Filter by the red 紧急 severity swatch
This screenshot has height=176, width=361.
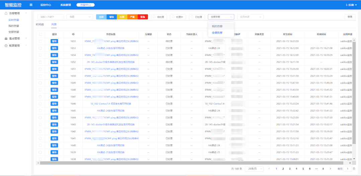[x=143, y=17]
